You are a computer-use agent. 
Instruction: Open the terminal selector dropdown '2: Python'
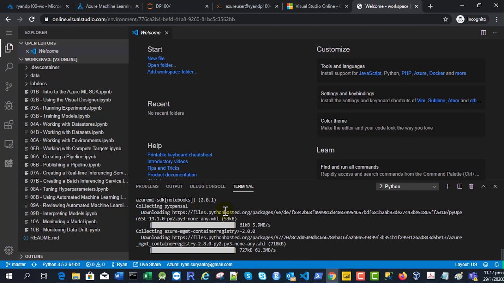(407, 186)
